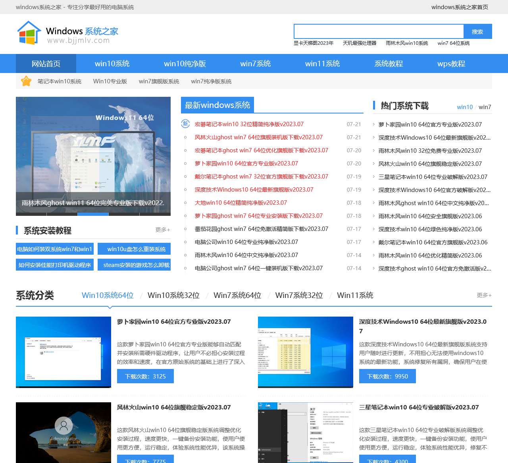Open the win10纯净版 navigation item
508x463 pixels.
[185, 63]
